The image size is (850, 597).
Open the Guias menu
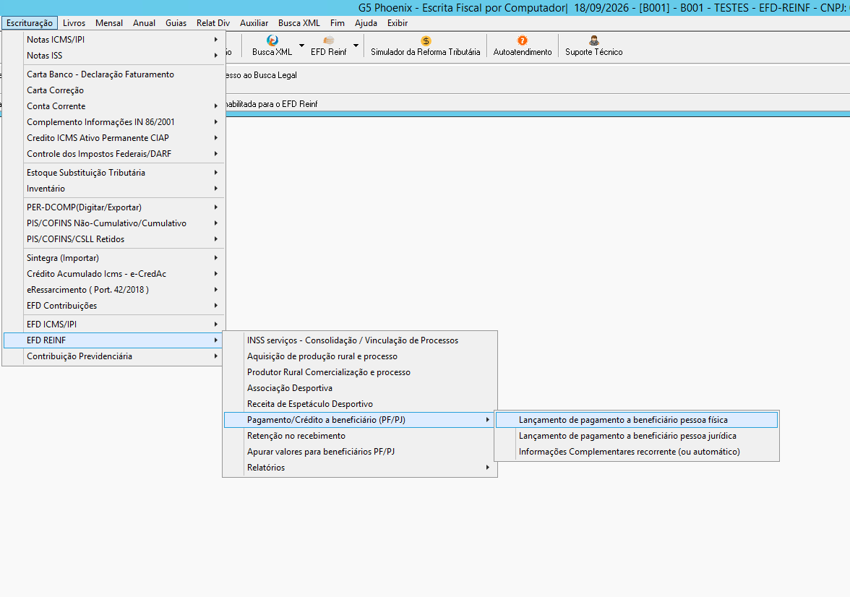(176, 23)
